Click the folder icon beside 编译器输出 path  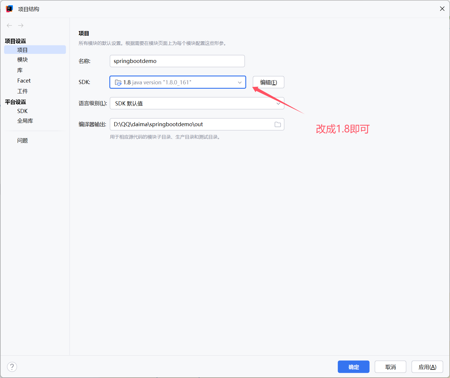click(x=277, y=124)
